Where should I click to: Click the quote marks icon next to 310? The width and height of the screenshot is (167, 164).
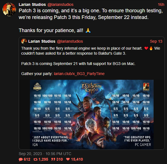[53, 159]
